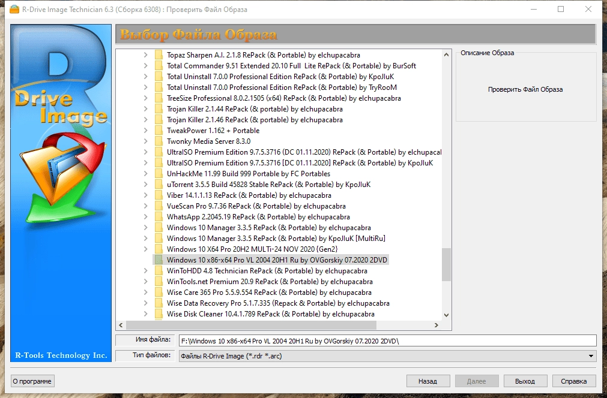Expand Wise Disk Cleaner 10.4.1.789 node
Screen dimensions: 607x398
click(145, 314)
